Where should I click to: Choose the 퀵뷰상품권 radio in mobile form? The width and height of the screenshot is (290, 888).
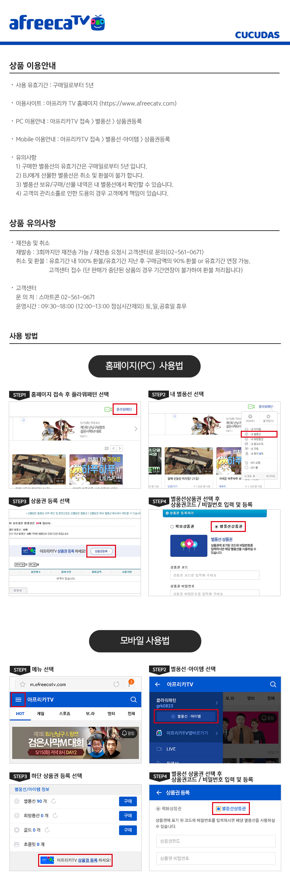click(158, 809)
